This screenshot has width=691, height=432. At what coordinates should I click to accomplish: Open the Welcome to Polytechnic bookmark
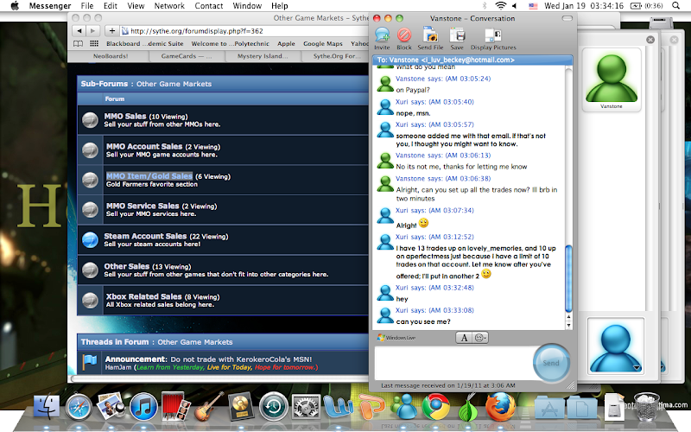click(x=230, y=44)
